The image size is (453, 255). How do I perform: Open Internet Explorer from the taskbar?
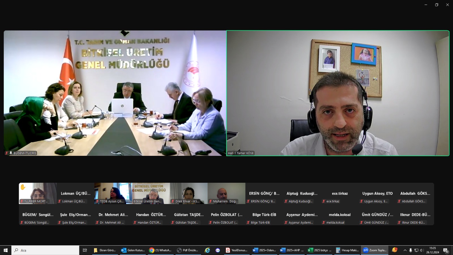pos(207,250)
